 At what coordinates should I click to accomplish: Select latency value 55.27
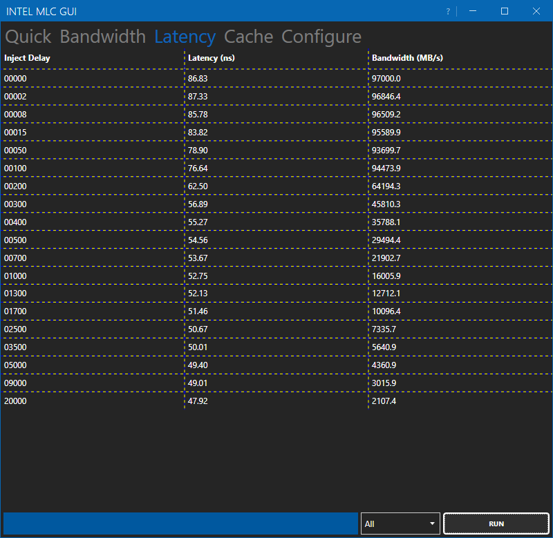coord(198,222)
